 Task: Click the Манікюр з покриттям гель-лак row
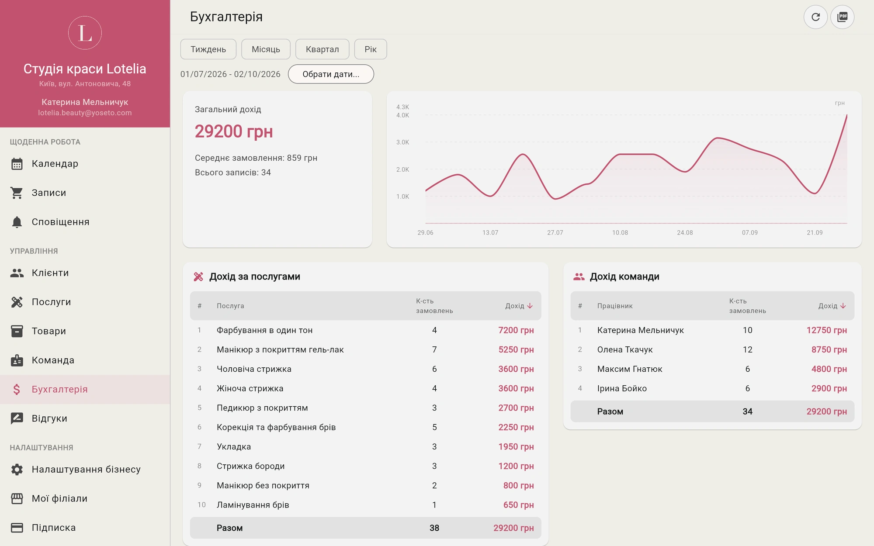[366, 349]
